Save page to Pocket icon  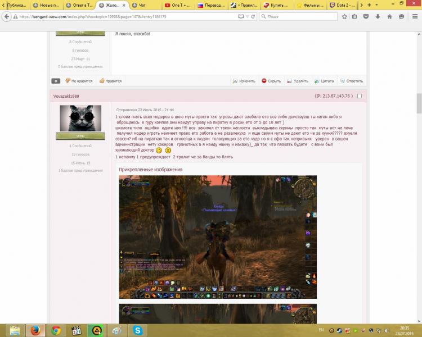[x=366, y=17]
